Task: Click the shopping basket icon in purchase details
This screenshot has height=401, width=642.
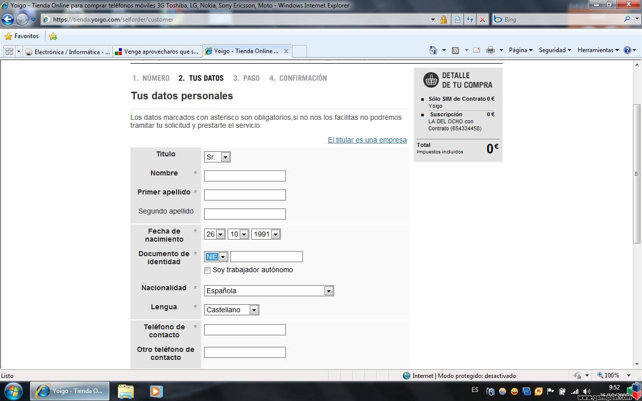Action: 431,80
